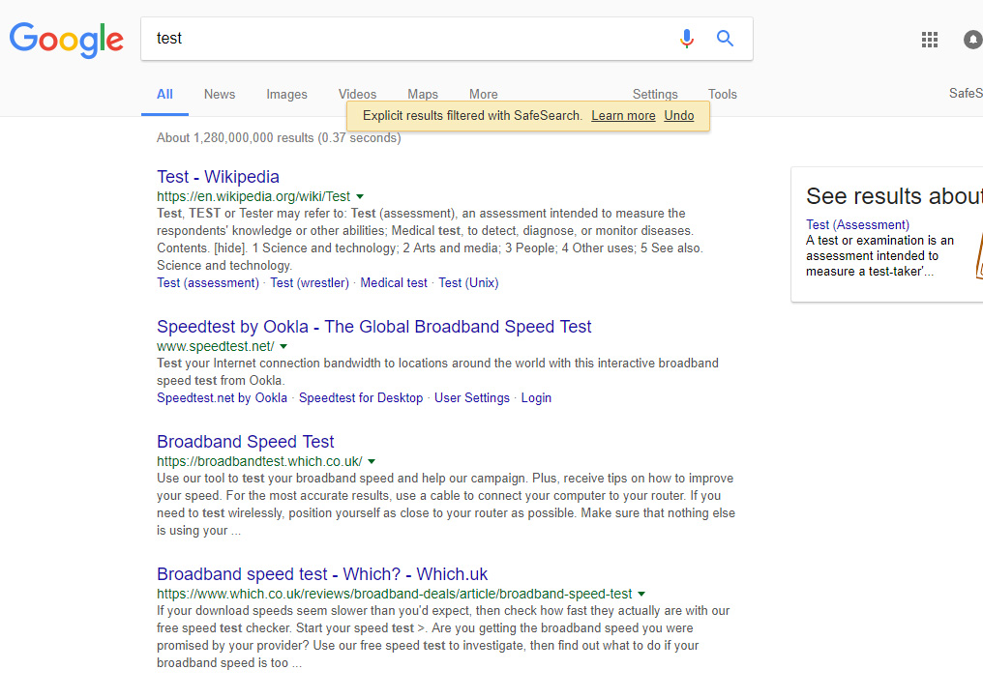
Task: Start voice search with microphone icon
Action: 686,39
